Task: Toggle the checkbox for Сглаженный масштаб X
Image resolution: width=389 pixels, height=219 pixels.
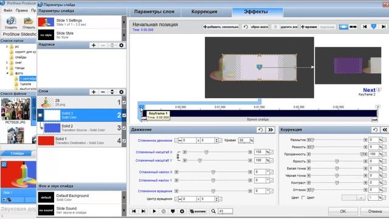Action: tap(272, 152)
